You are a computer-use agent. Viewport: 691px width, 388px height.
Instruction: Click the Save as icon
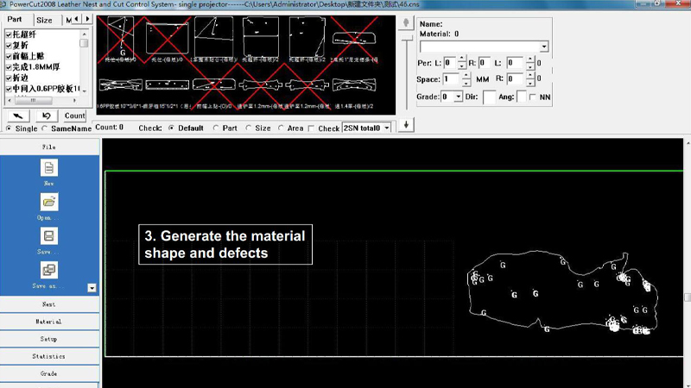pyautogui.click(x=49, y=271)
